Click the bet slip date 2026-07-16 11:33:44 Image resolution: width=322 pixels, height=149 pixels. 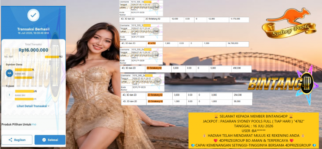coord(141,28)
